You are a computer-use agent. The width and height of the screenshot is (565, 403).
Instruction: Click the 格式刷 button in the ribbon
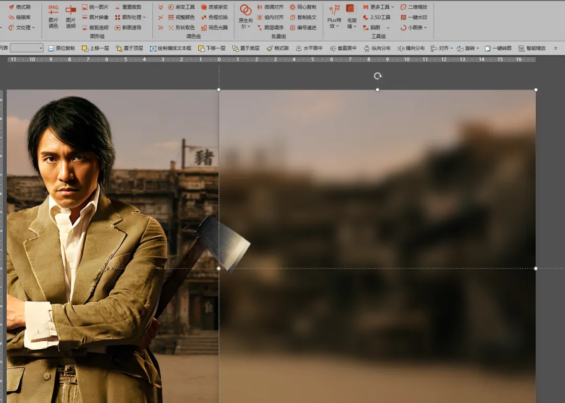tap(19, 7)
